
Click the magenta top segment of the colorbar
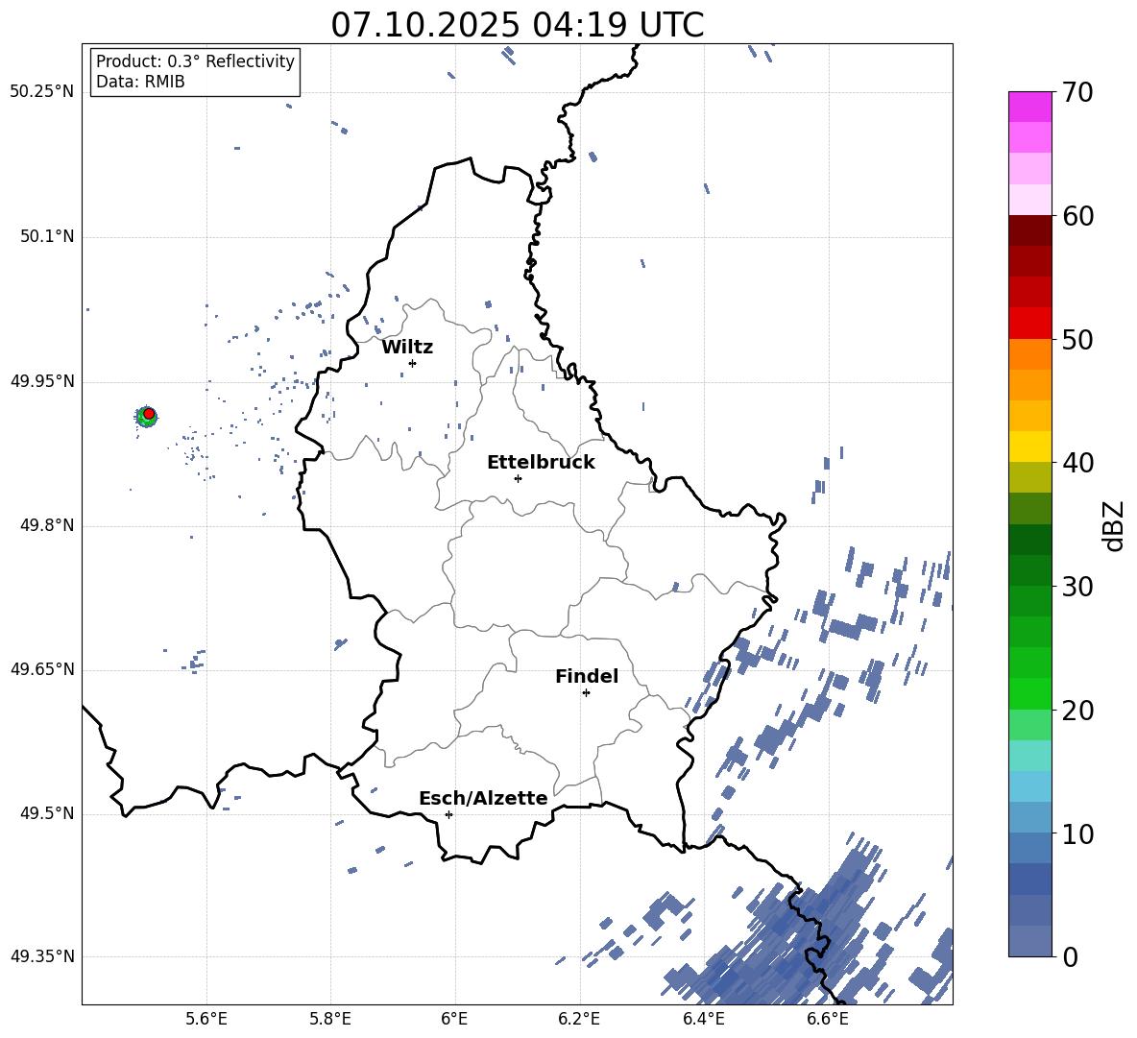[x=1029, y=107]
